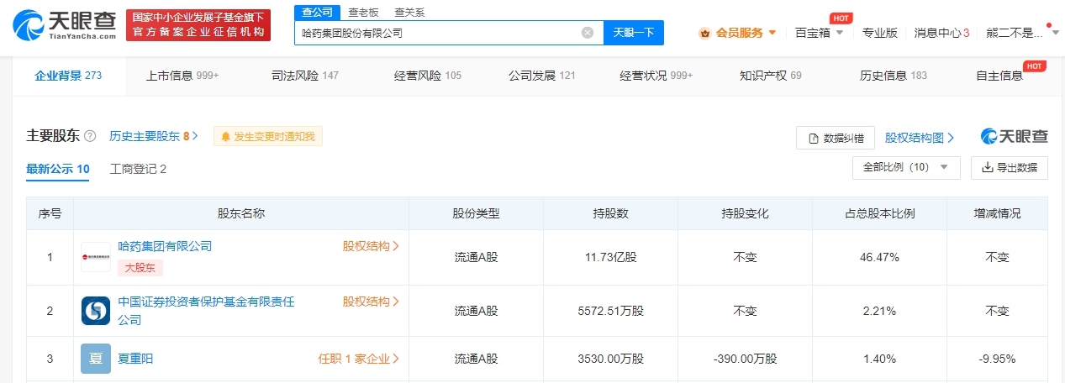Click the -9.95% change cell

(x=997, y=359)
